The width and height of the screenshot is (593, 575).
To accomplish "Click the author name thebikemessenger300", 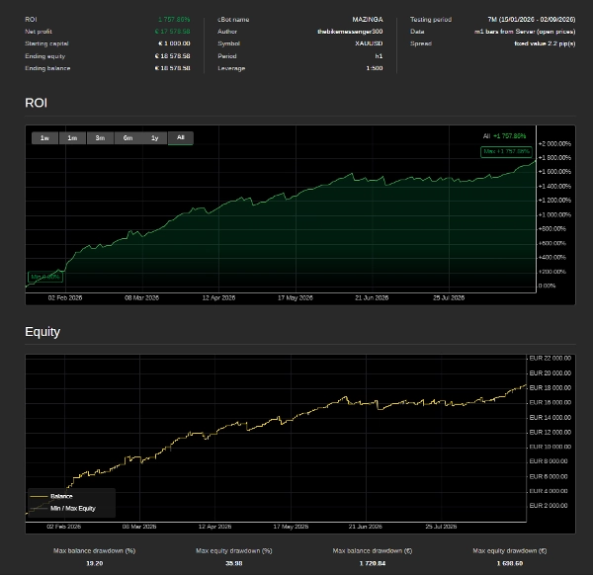I will tap(350, 32).
